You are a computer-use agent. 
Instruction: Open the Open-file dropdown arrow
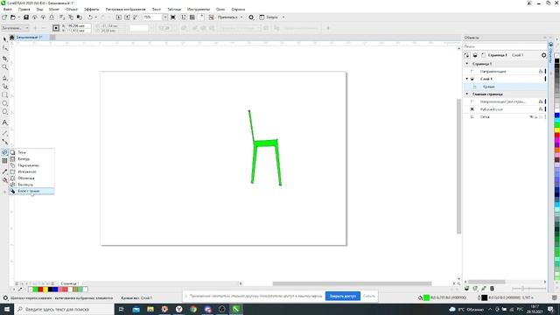click(x=18, y=17)
